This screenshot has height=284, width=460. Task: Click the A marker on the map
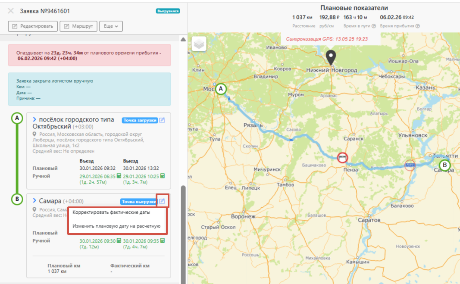coord(221,89)
